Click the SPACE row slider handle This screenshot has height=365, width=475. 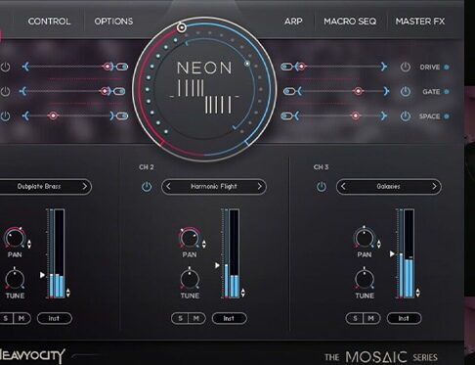tap(356, 115)
